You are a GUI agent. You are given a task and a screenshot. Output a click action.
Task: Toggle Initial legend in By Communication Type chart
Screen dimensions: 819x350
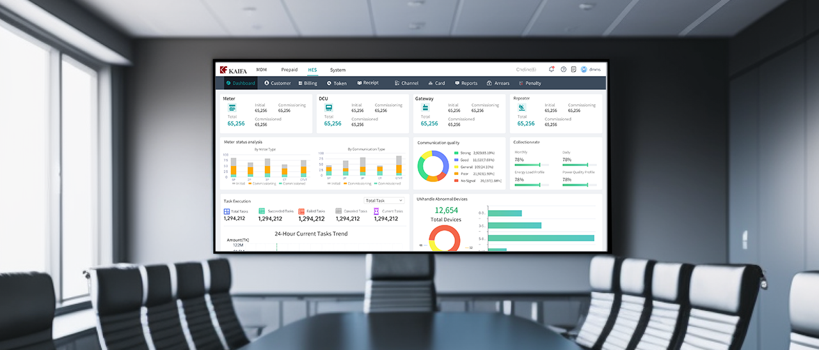click(x=334, y=183)
